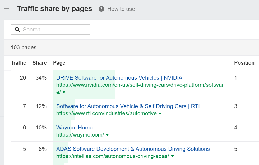Open the How to use guide
Screen dimensions: 259x165
(x=121, y=9)
